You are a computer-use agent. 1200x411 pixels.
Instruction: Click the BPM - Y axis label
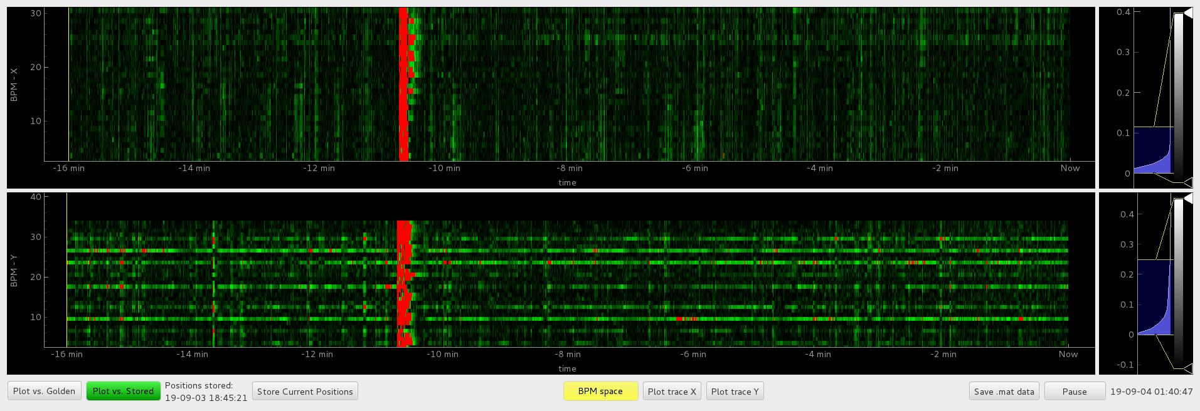point(14,271)
